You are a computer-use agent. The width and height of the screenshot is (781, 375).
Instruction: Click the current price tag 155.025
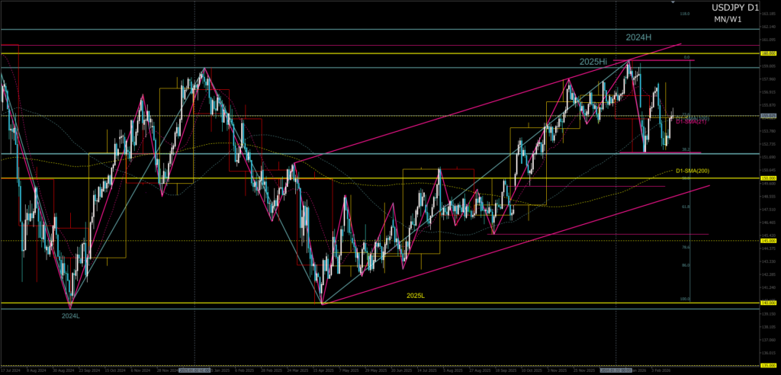(x=768, y=116)
